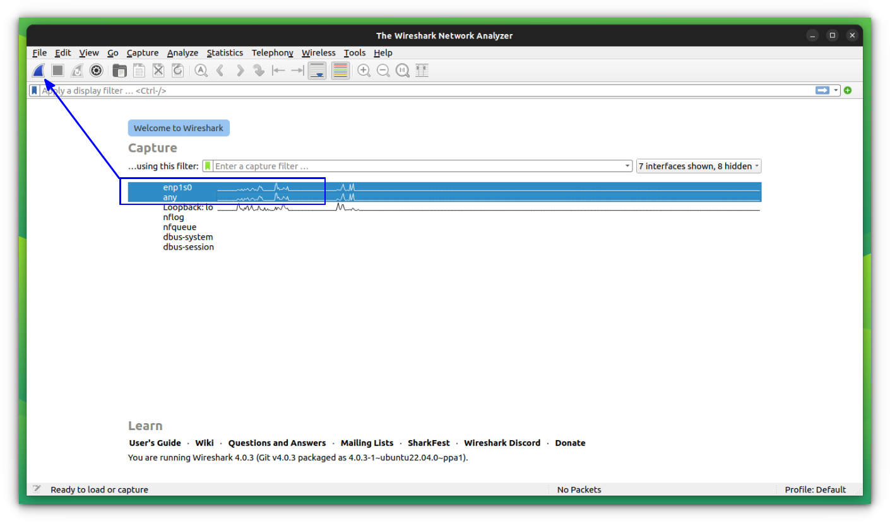Open Questions and Answers link

(277, 443)
